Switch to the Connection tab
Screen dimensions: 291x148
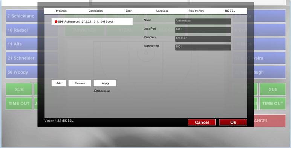tap(95, 11)
